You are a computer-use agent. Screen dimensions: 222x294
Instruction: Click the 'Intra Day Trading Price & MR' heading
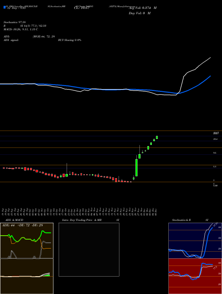point(82,220)
